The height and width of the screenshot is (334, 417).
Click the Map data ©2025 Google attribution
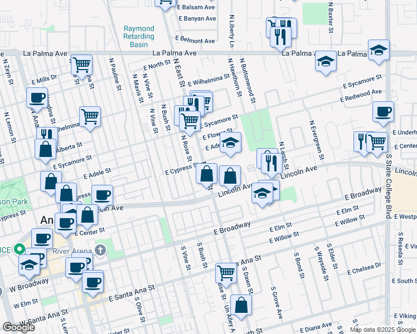382,330
